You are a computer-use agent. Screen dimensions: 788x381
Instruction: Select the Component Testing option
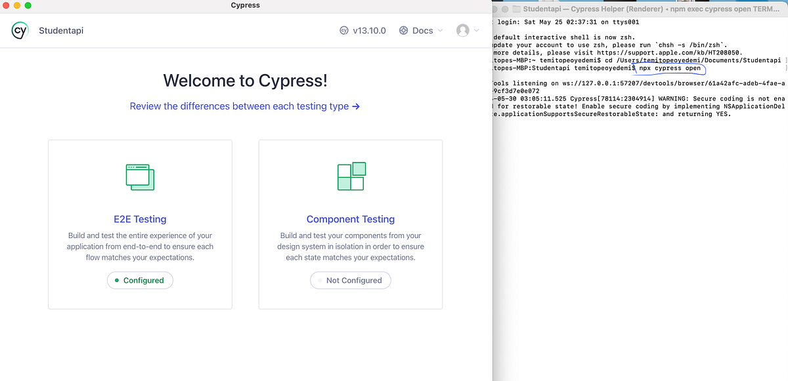tap(351, 218)
